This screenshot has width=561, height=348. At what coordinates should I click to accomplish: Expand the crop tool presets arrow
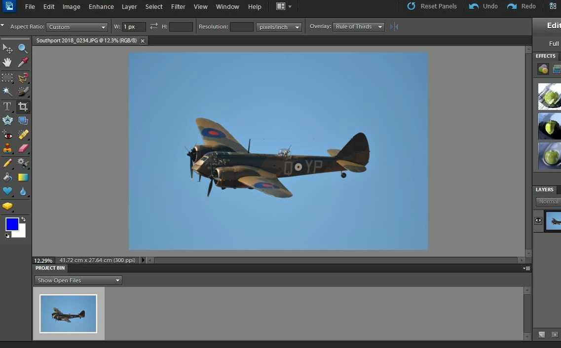[x=2, y=26]
